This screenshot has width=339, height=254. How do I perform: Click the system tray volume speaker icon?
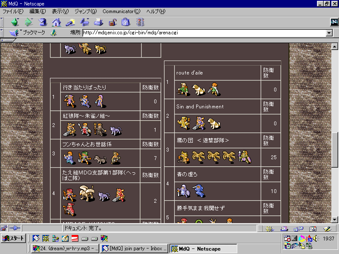pyautogui.click(x=316, y=238)
